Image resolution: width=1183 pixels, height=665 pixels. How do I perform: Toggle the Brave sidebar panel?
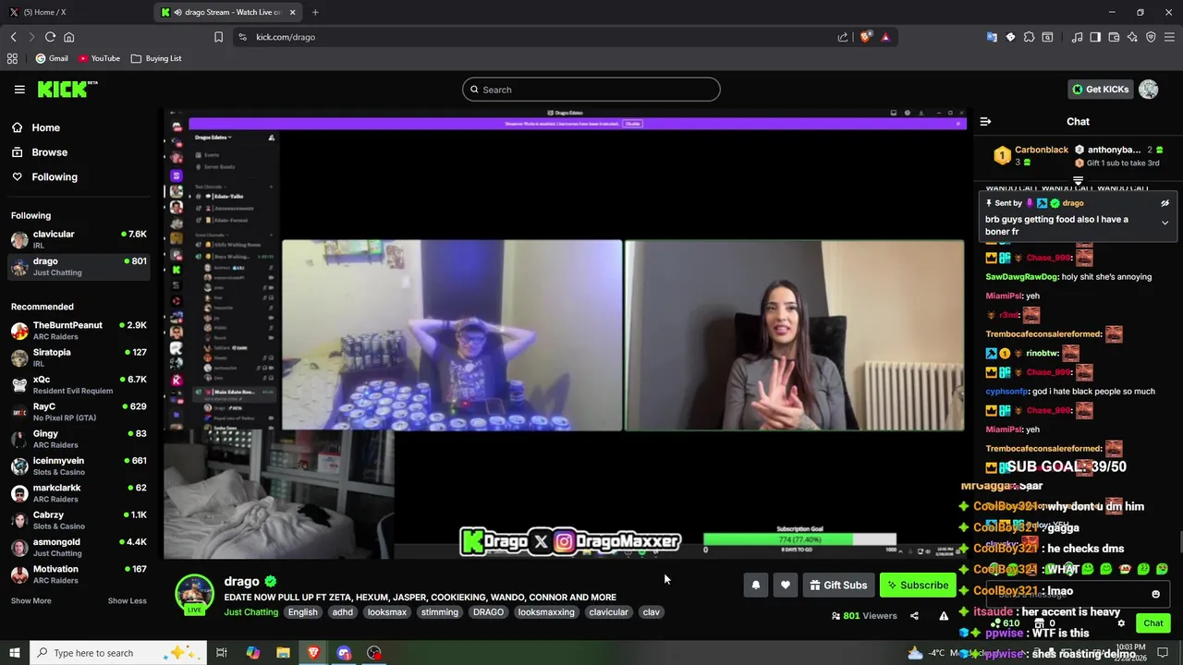(1095, 37)
